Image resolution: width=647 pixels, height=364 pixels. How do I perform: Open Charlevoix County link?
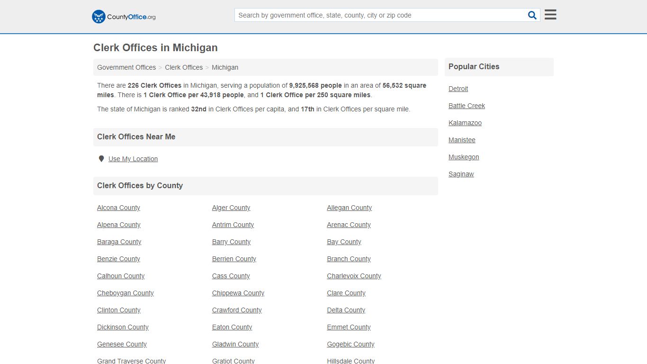(354, 276)
